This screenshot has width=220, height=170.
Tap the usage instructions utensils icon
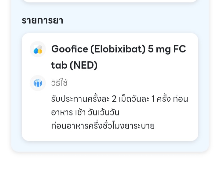38,83
